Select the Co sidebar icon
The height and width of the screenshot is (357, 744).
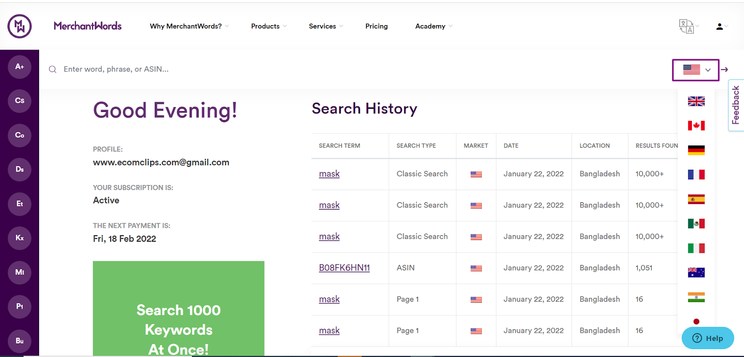click(x=20, y=135)
